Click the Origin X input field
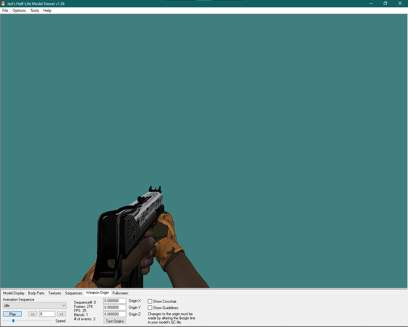The width and height of the screenshot is (408, 327). click(115, 301)
